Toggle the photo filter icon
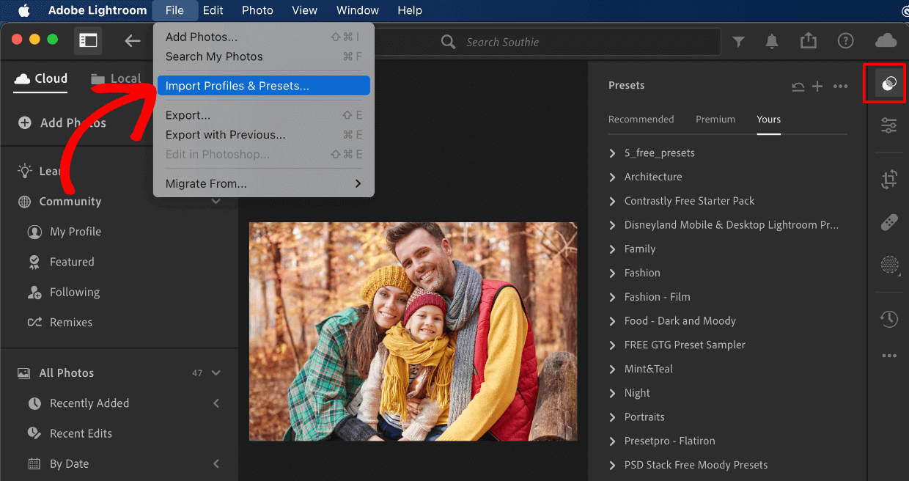 (x=738, y=41)
